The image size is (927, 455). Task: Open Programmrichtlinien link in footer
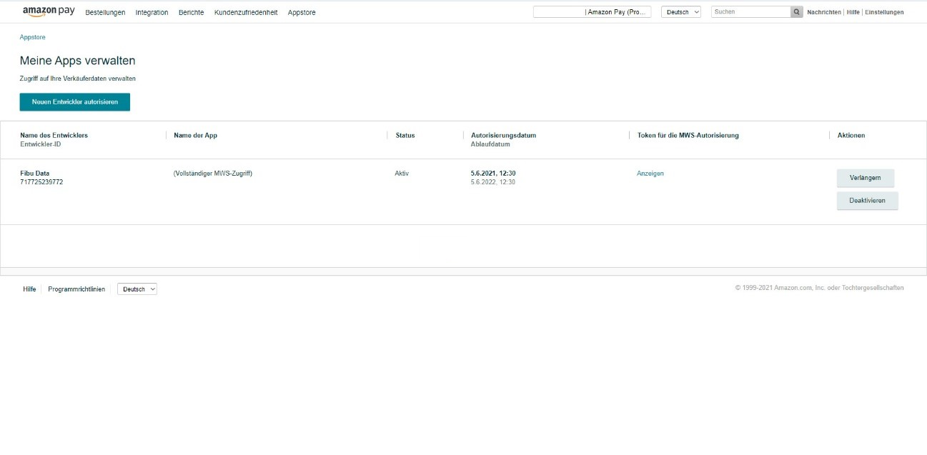click(x=76, y=289)
